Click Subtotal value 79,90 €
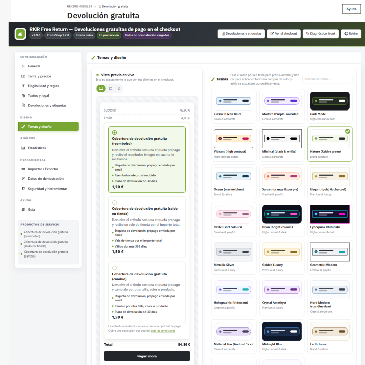The image size is (365, 365). [185, 111]
